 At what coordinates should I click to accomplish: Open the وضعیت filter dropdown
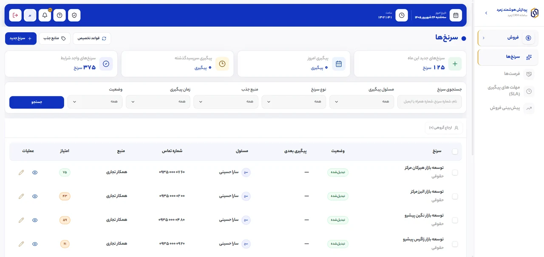pos(95,102)
